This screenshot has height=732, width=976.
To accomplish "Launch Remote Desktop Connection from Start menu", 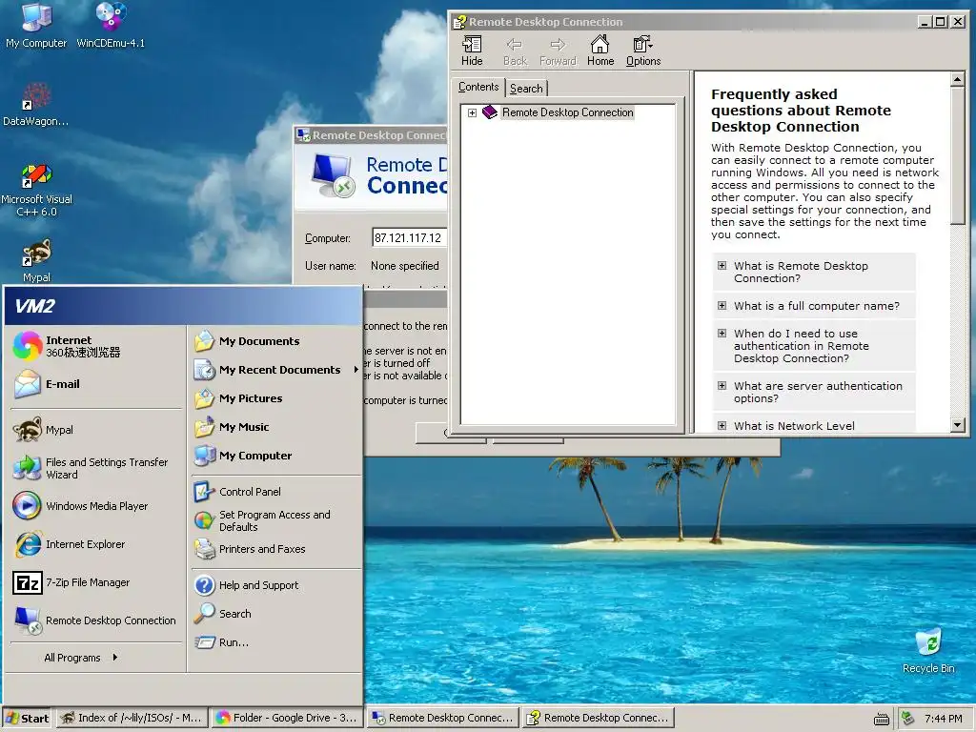I will tap(95, 620).
